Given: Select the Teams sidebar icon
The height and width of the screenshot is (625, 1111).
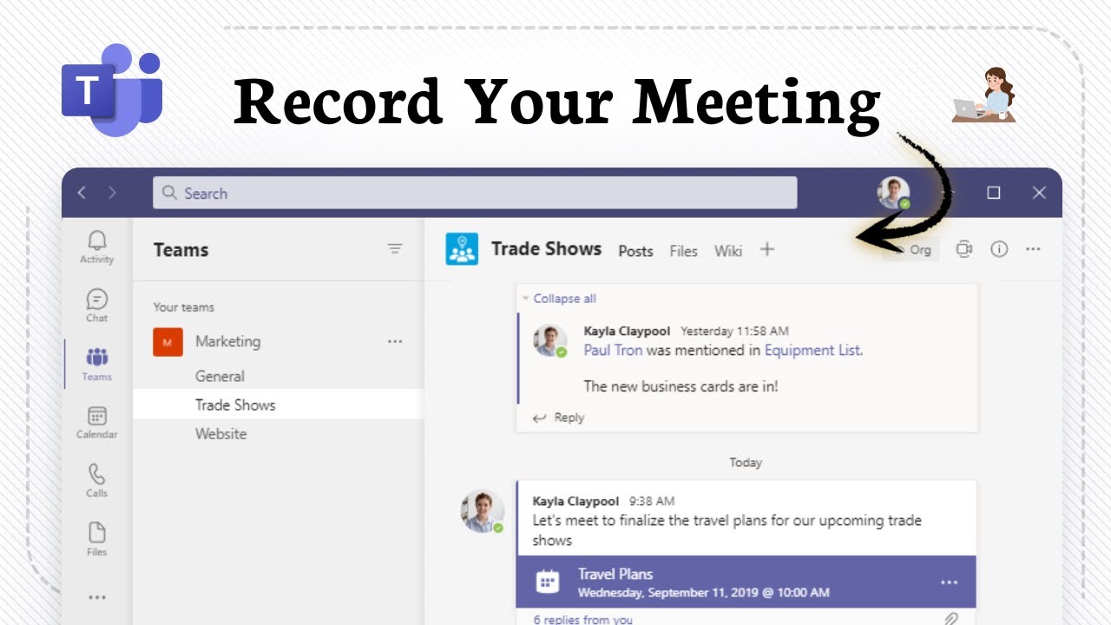Looking at the screenshot, I should coord(97,365).
